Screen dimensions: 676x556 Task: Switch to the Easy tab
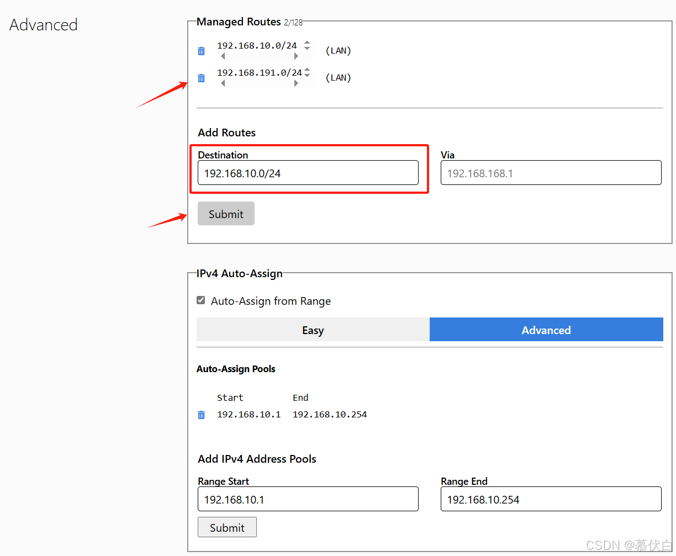tap(313, 330)
